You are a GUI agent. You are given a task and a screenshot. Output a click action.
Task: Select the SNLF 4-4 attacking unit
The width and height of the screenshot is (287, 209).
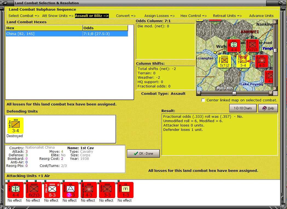[16, 190]
